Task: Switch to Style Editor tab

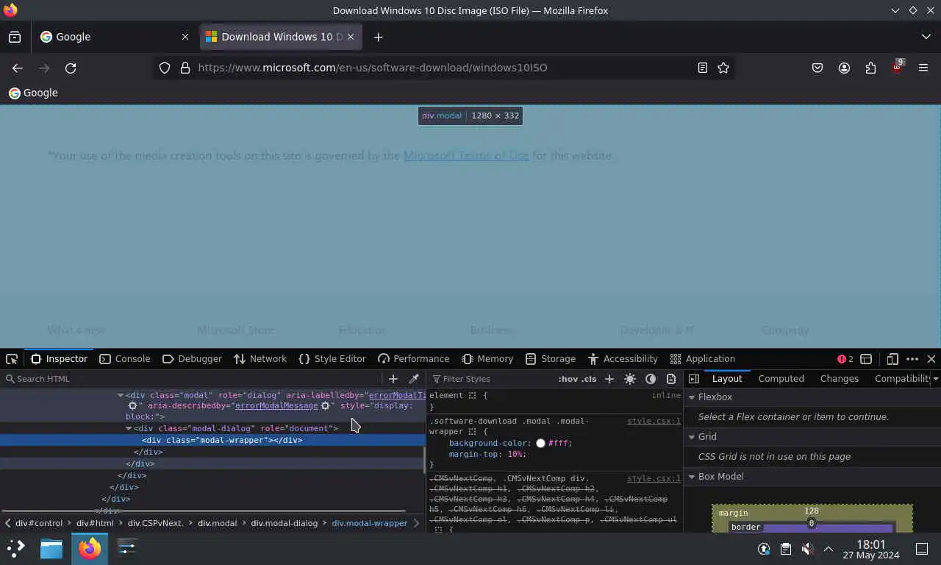Action: click(332, 359)
